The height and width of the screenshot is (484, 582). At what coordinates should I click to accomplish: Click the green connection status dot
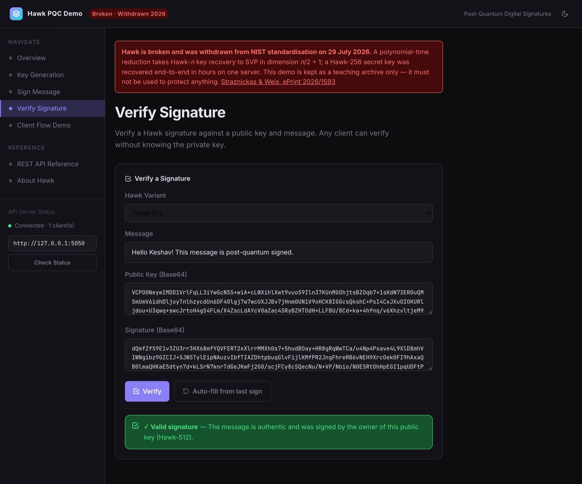pyautogui.click(x=10, y=226)
